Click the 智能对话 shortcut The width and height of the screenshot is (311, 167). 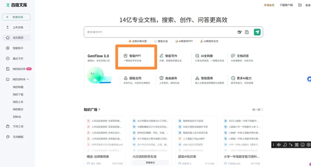click(161, 41)
